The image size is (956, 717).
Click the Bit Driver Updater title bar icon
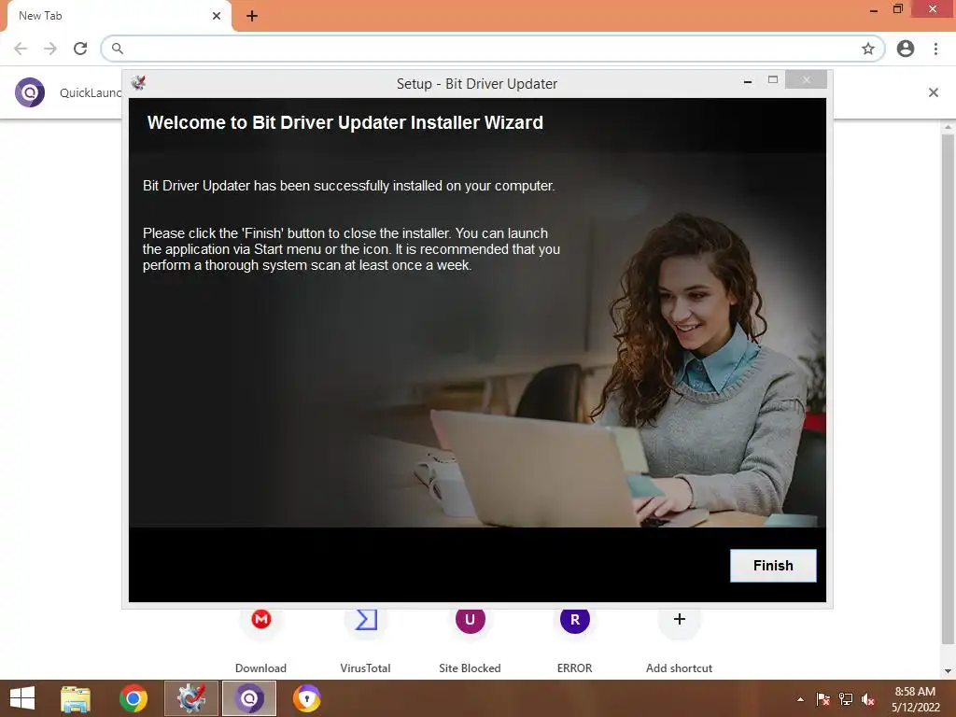(x=138, y=83)
